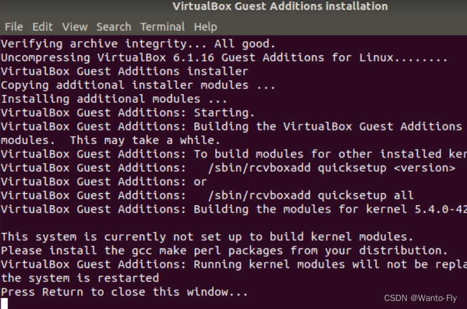Click 'modules. This may take a while.' line

[110, 140]
